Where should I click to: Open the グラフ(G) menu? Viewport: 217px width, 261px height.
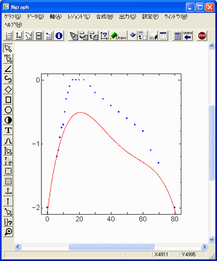[12, 16]
